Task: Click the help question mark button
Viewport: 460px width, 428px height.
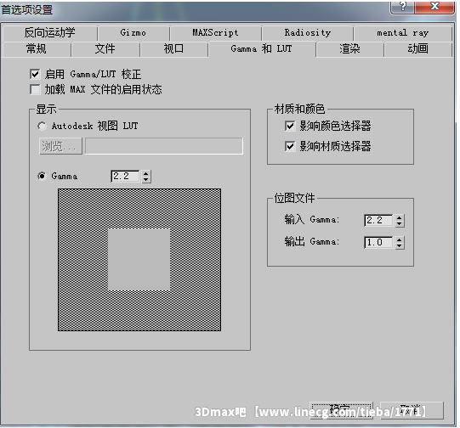Action: [402, 7]
